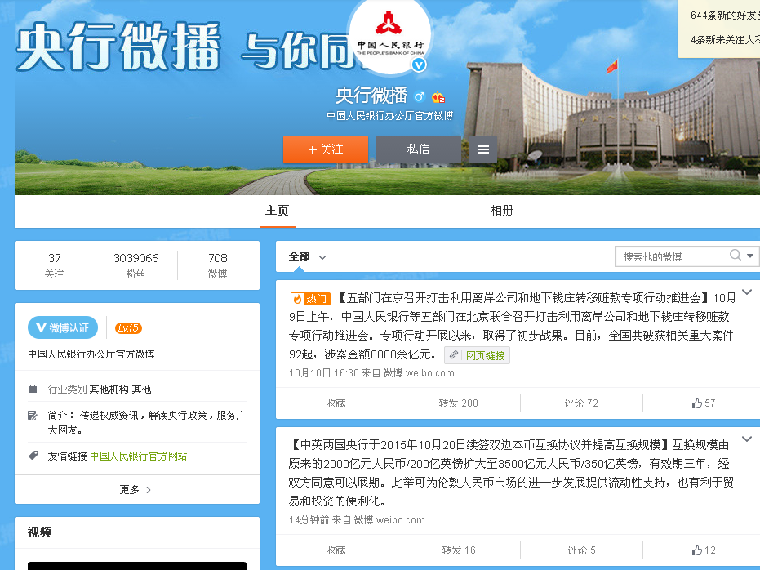Click the 微博认证 verification badge
This screenshot has height=570, width=760.
[x=63, y=327]
